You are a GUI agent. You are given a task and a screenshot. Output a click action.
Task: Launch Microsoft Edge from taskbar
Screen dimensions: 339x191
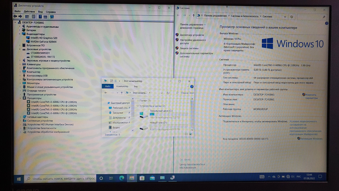click(122, 178)
